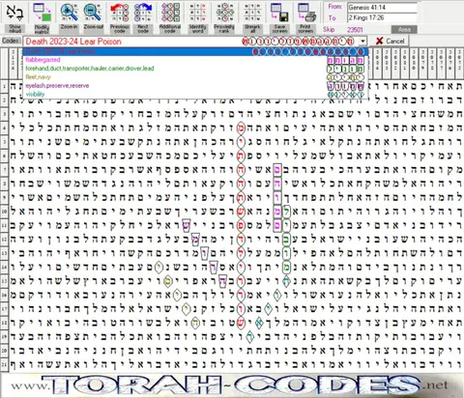The image size is (464, 398).
Task: Activate the Identify word tool
Action: 197,17
